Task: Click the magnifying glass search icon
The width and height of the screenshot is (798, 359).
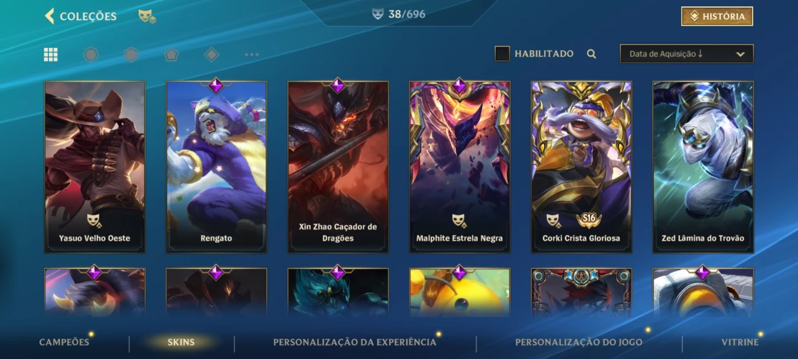Action: (592, 54)
